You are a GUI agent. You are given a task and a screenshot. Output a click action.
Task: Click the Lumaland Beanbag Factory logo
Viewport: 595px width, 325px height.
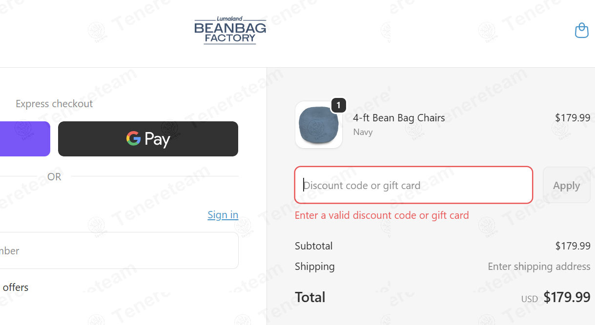click(x=230, y=30)
